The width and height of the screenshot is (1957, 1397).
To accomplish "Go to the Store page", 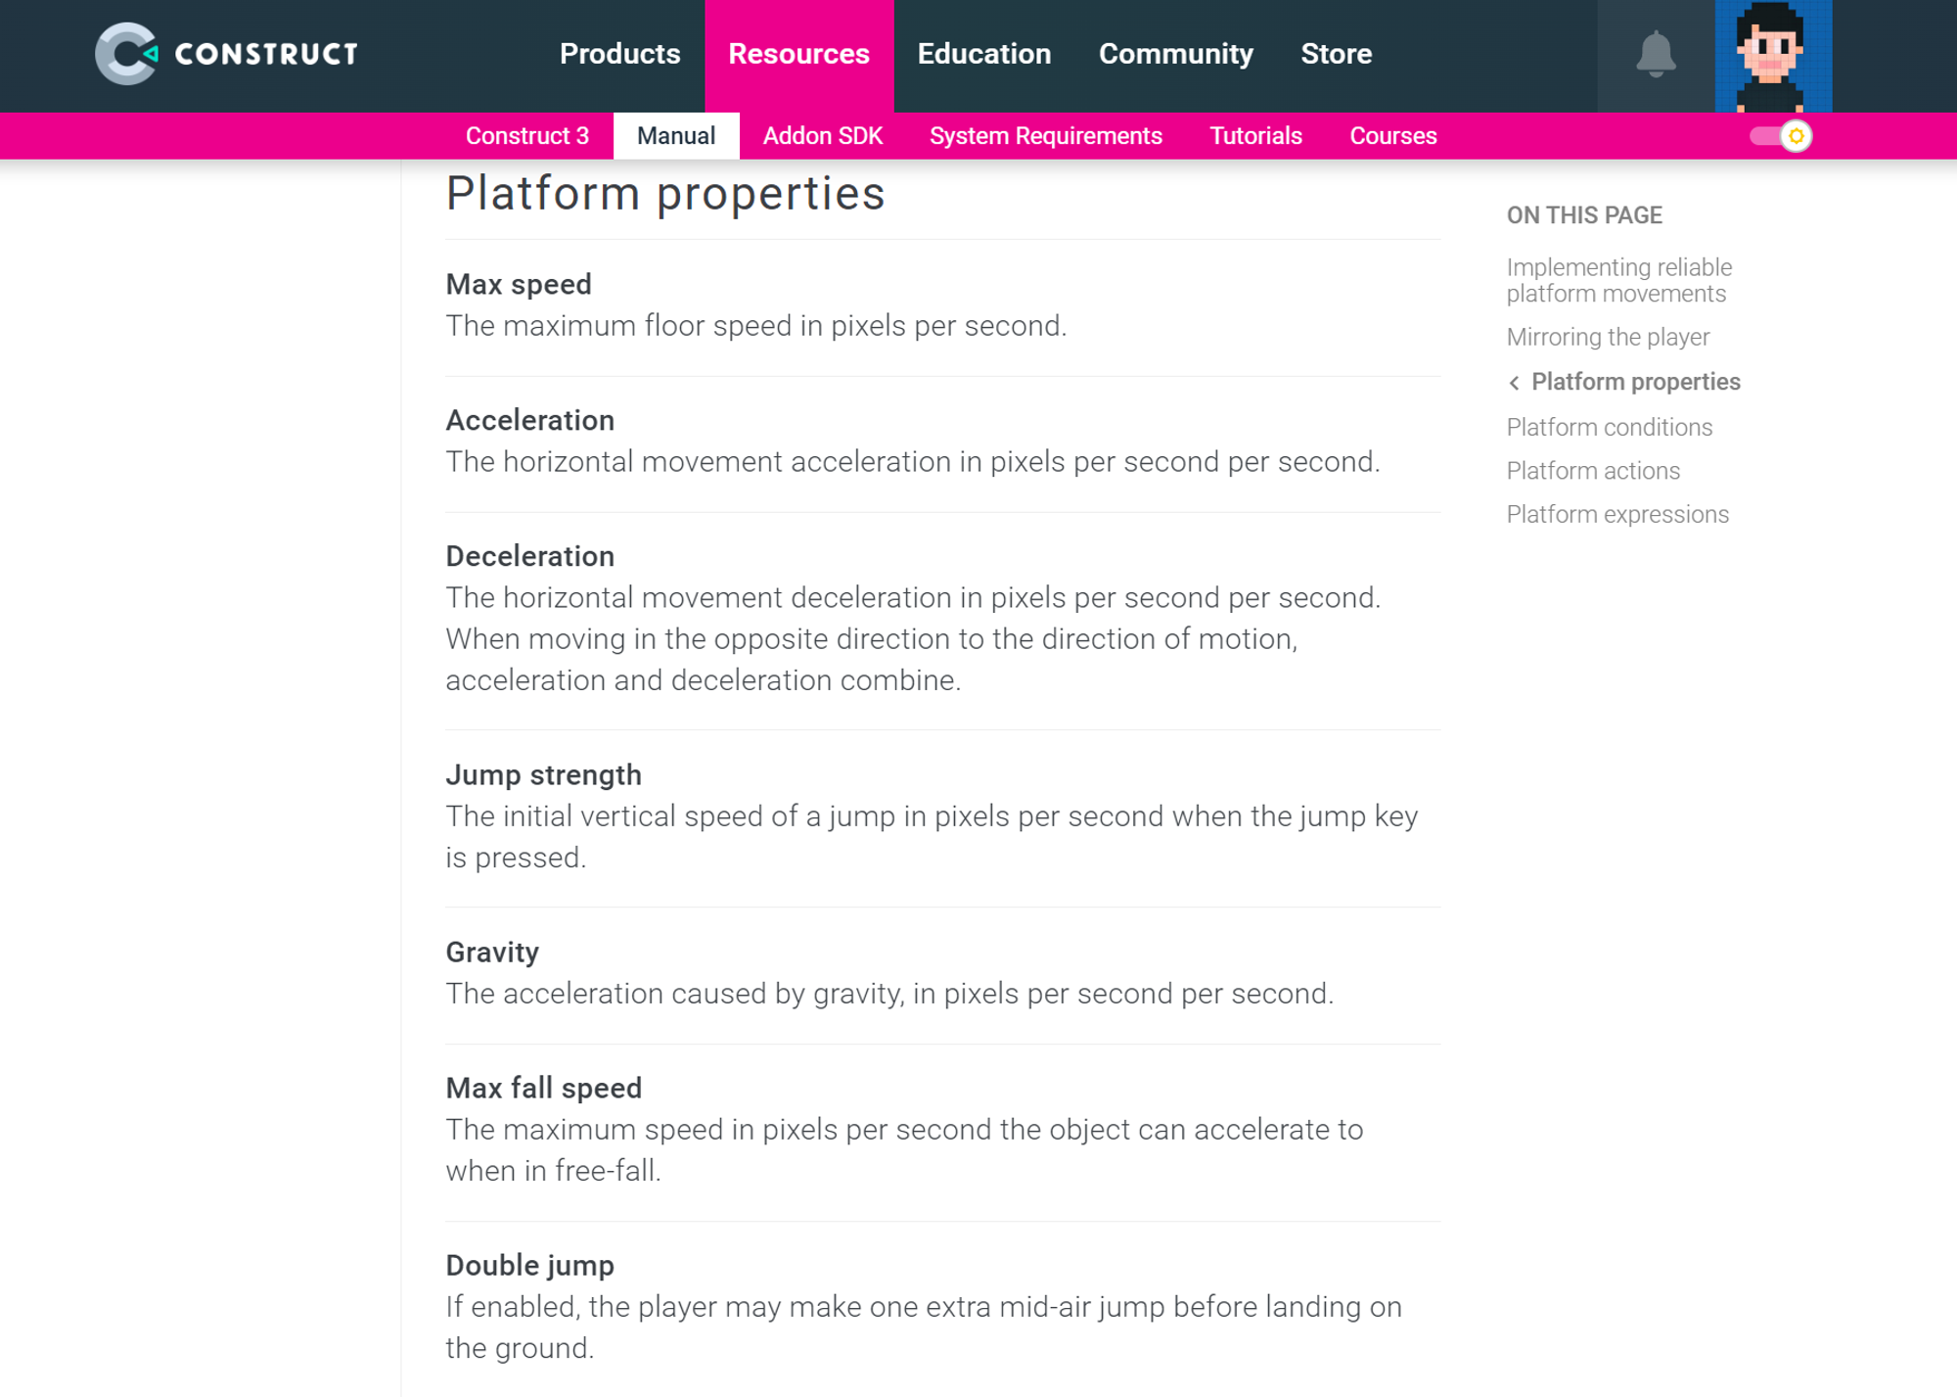I will (1336, 54).
